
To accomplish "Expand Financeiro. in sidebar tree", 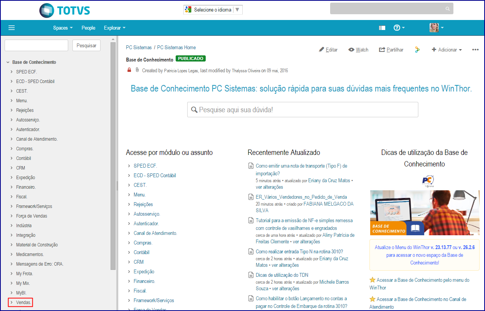I will (x=12, y=187).
